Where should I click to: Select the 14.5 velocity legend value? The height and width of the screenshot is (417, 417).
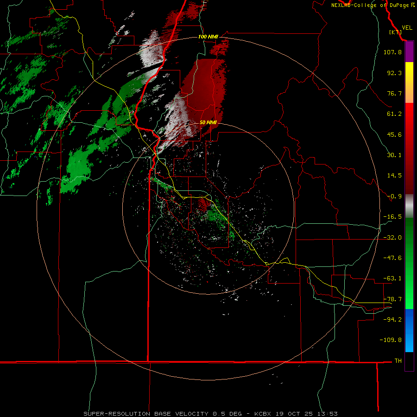[x=394, y=176]
